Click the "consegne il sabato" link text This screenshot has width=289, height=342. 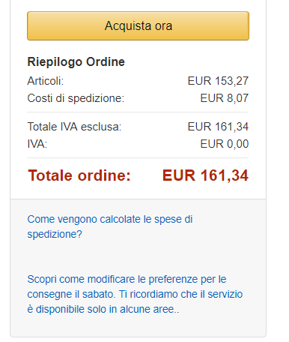(x=71, y=294)
